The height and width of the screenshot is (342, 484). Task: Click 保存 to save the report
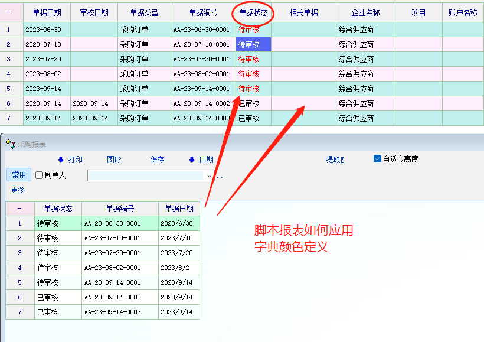click(x=158, y=159)
